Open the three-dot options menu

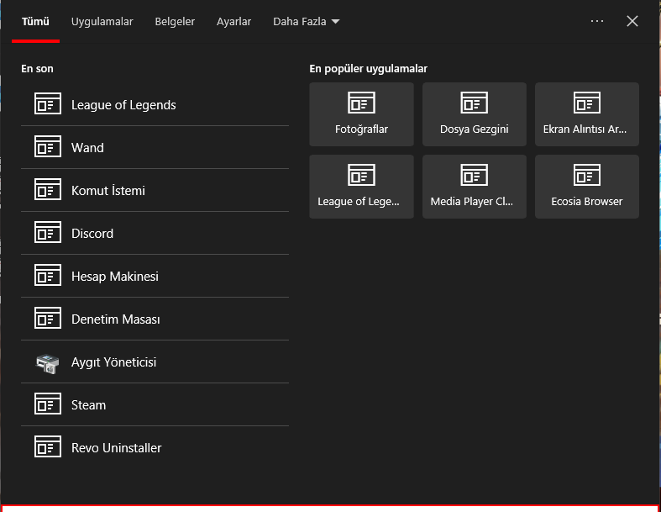coord(597,21)
